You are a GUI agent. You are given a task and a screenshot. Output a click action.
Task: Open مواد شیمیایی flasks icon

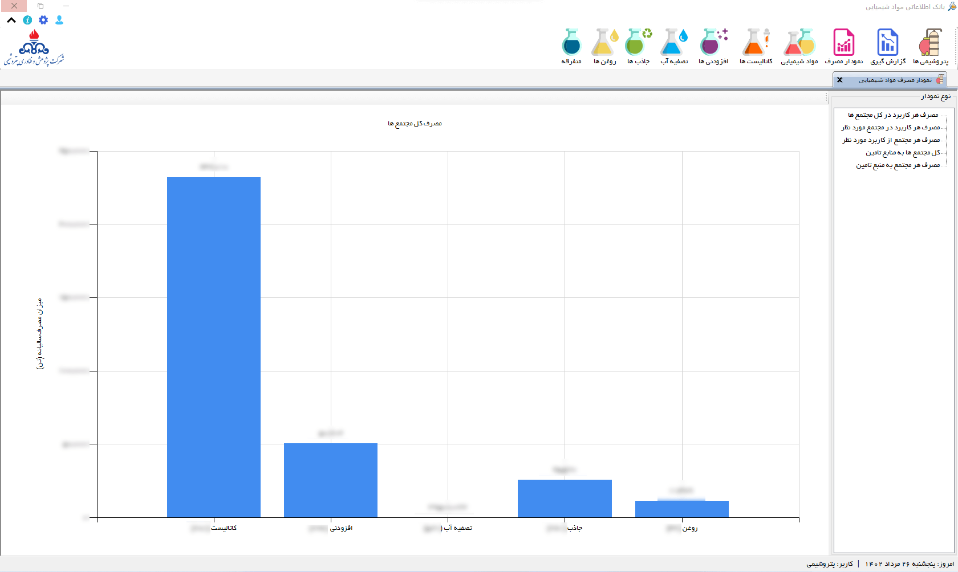coord(799,47)
